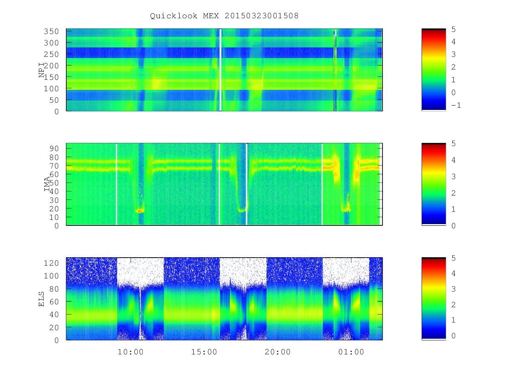
Task: Select the IMA colorbar gradient
Action: (433, 184)
